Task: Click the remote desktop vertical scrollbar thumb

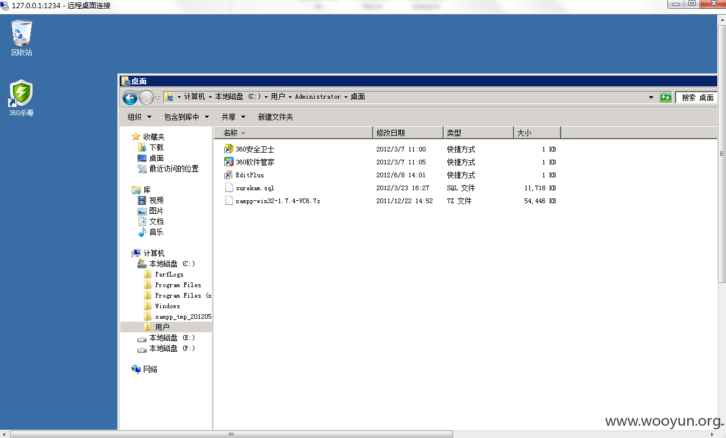Action: click(x=722, y=155)
